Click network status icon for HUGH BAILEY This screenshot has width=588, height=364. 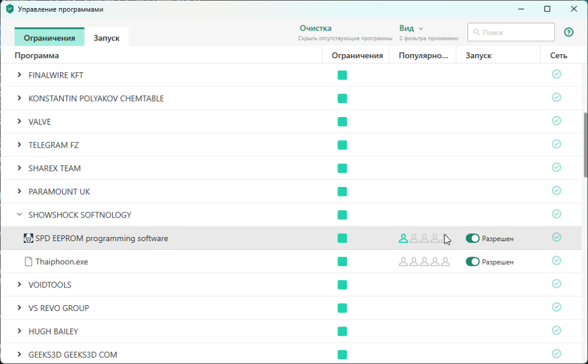(556, 330)
